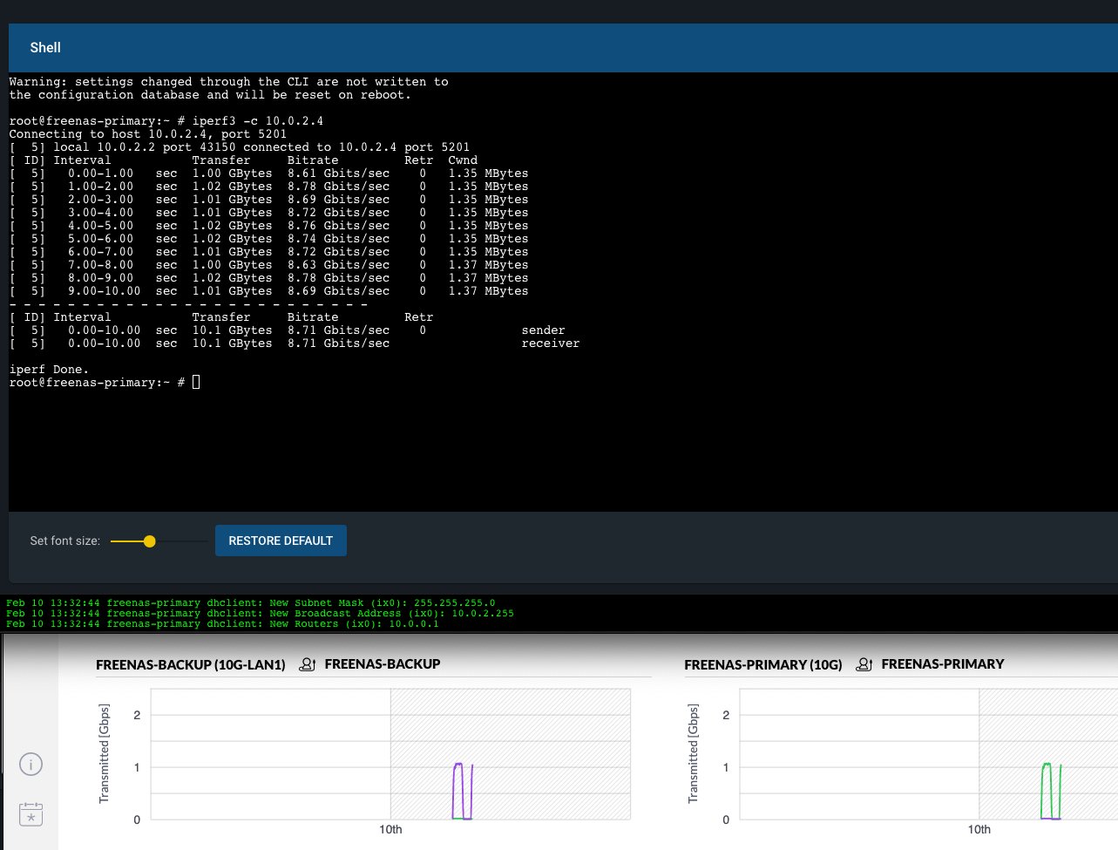The height and width of the screenshot is (850, 1118).
Task: Click the 'New Routers' log line
Action: pos(222,624)
